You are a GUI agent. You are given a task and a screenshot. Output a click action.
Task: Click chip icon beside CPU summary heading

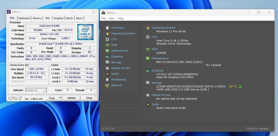click(148, 37)
